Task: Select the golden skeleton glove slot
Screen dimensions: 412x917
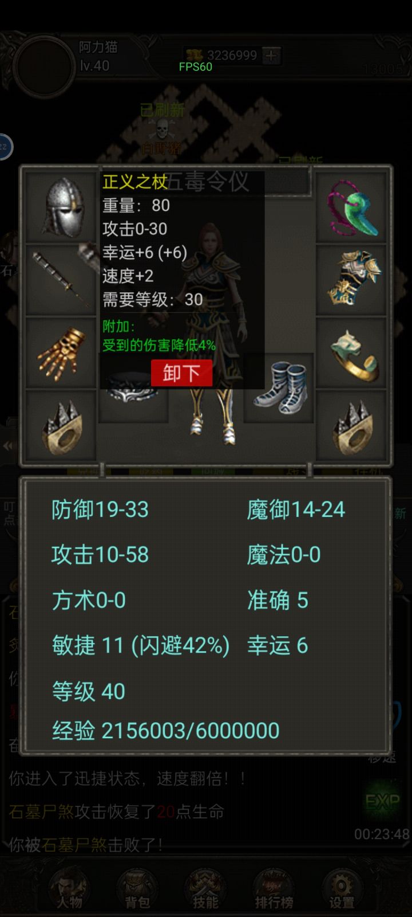Action: (x=61, y=352)
